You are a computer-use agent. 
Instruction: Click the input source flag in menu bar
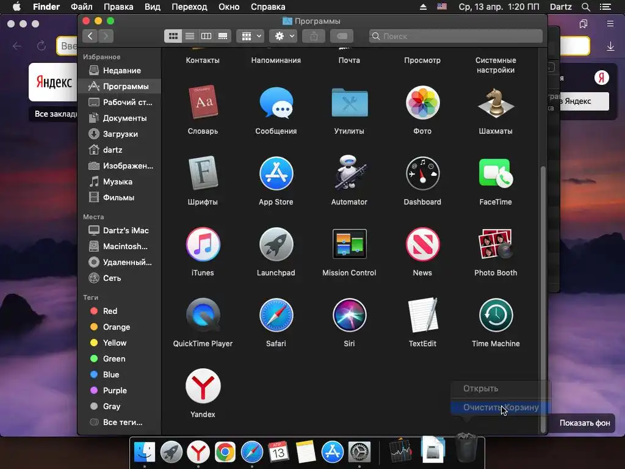pos(442,7)
